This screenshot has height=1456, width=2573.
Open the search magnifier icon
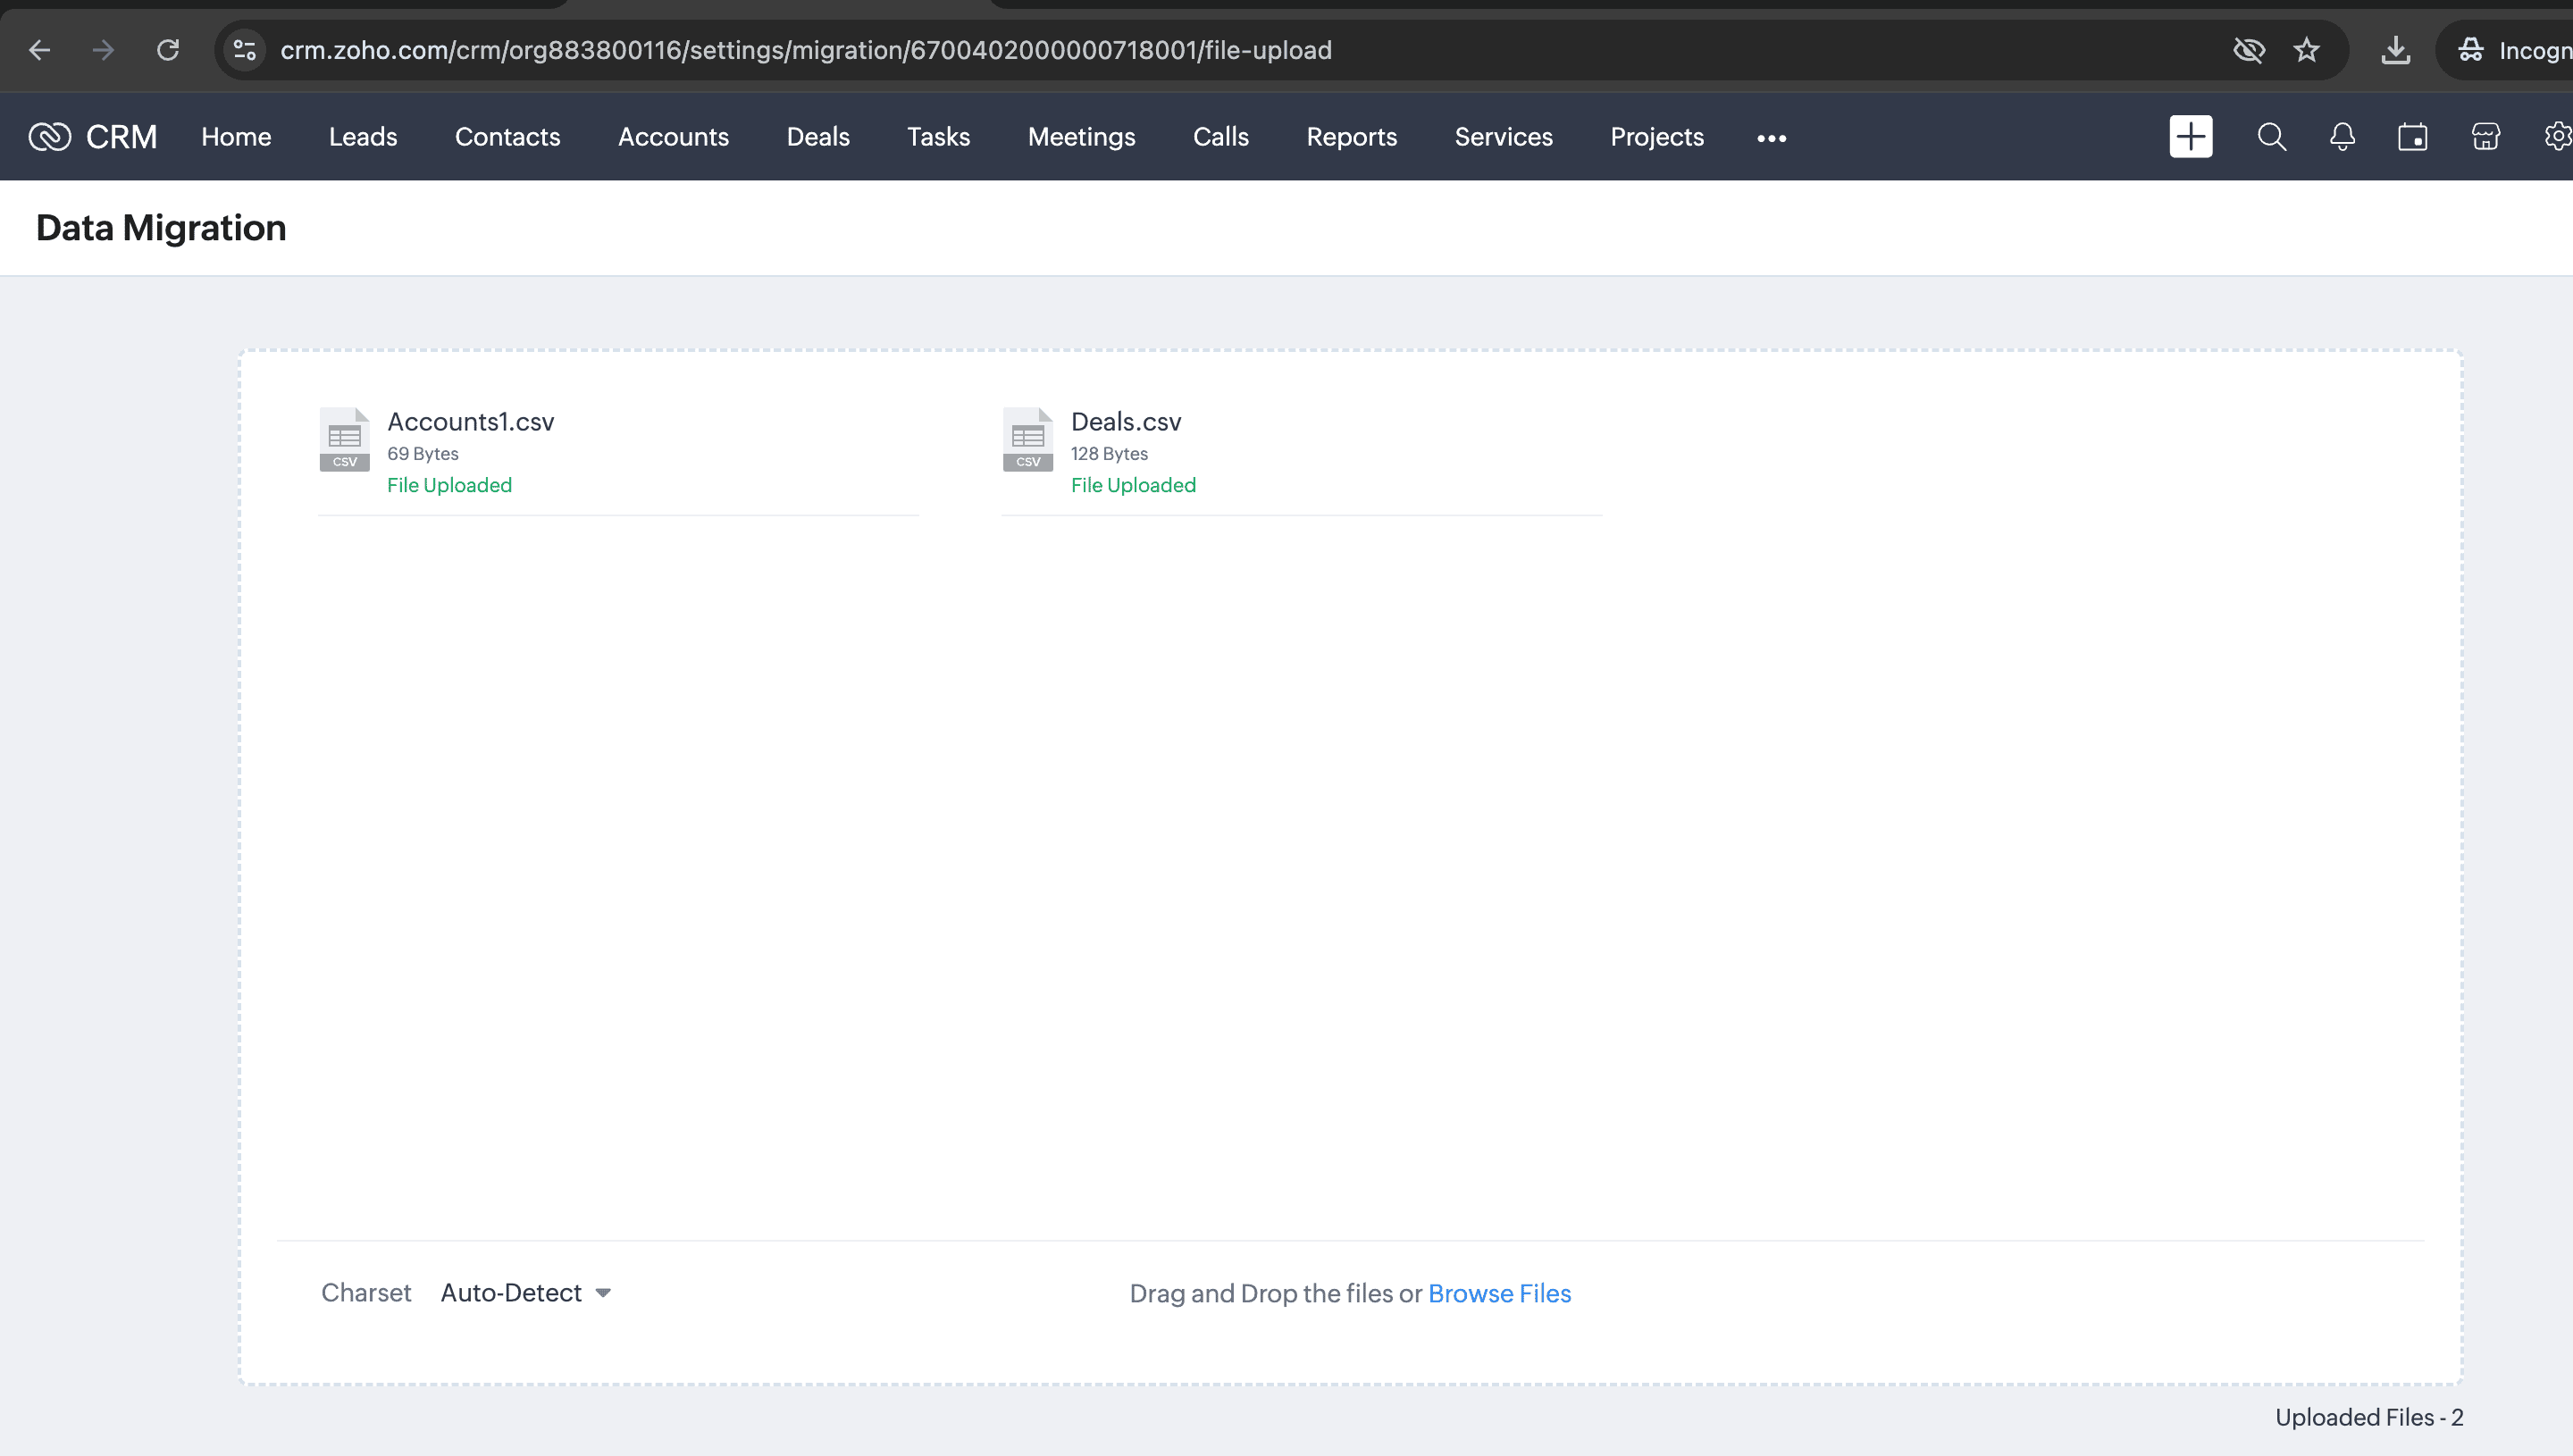(x=2271, y=137)
